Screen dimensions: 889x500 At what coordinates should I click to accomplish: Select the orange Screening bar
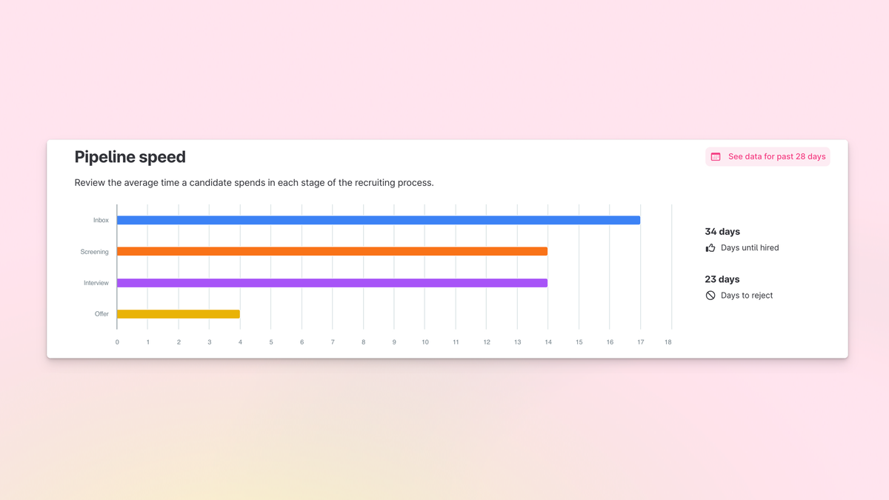tap(332, 251)
